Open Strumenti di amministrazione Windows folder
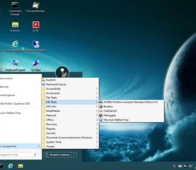The image size is (196, 170). tap(70, 138)
